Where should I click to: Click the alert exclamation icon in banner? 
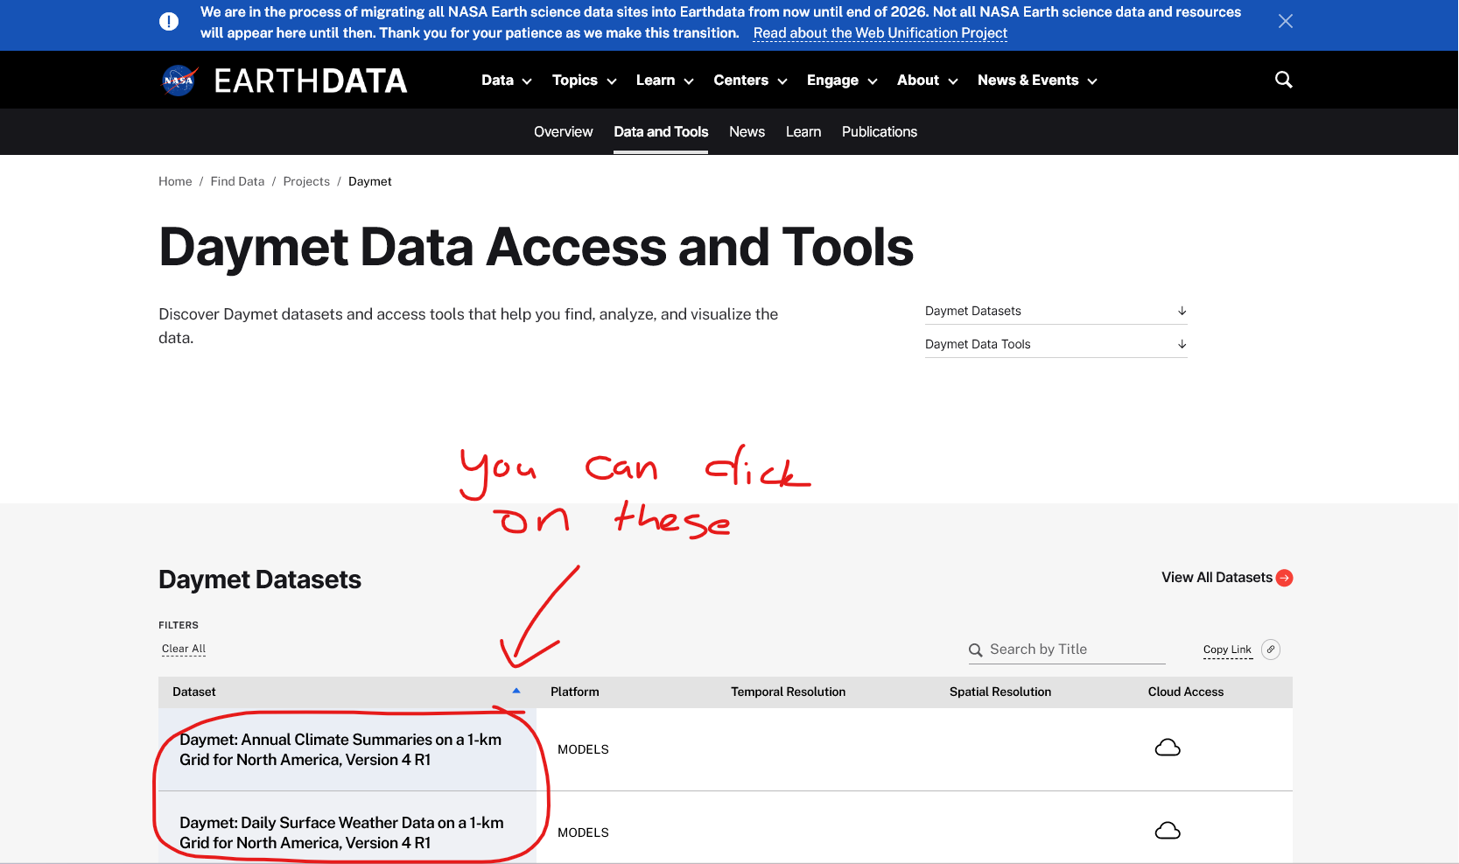(x=169, y=22)
